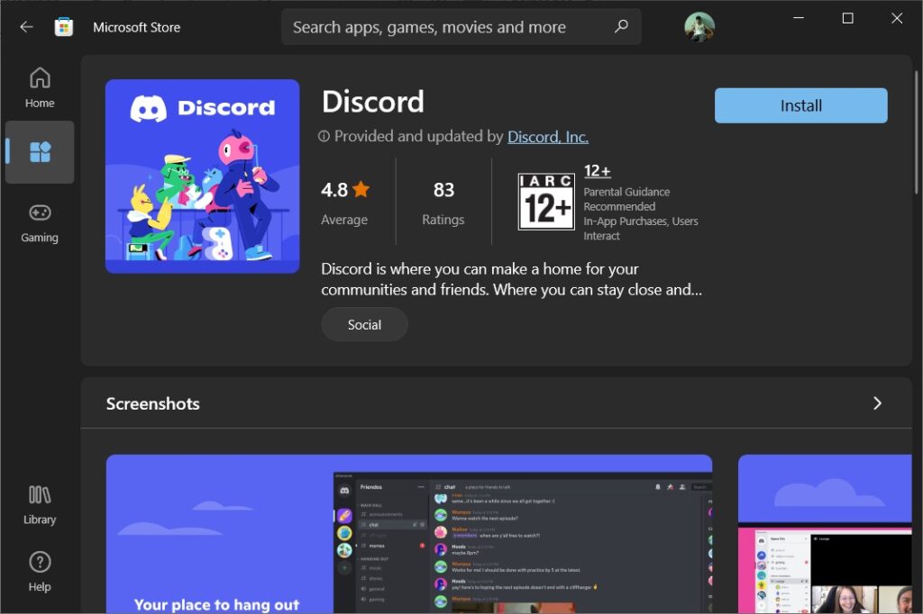Open your app Library
This screenshot has width=923, height=614.
coord(39,502)
